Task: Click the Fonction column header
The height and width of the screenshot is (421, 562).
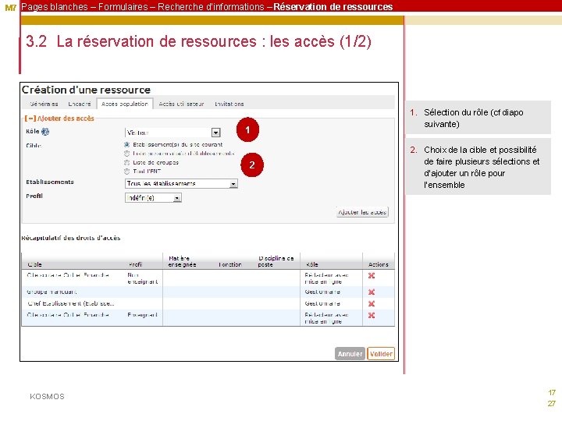Action: click(230, 264)
